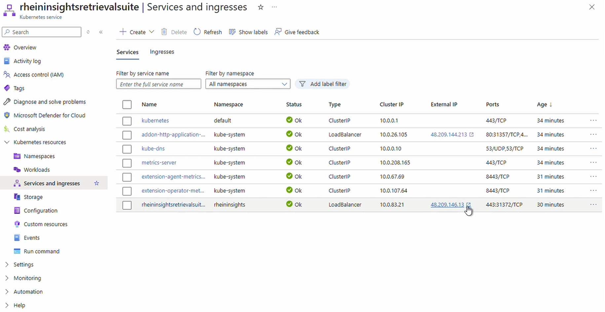Open the kube-dns service link

153,149
